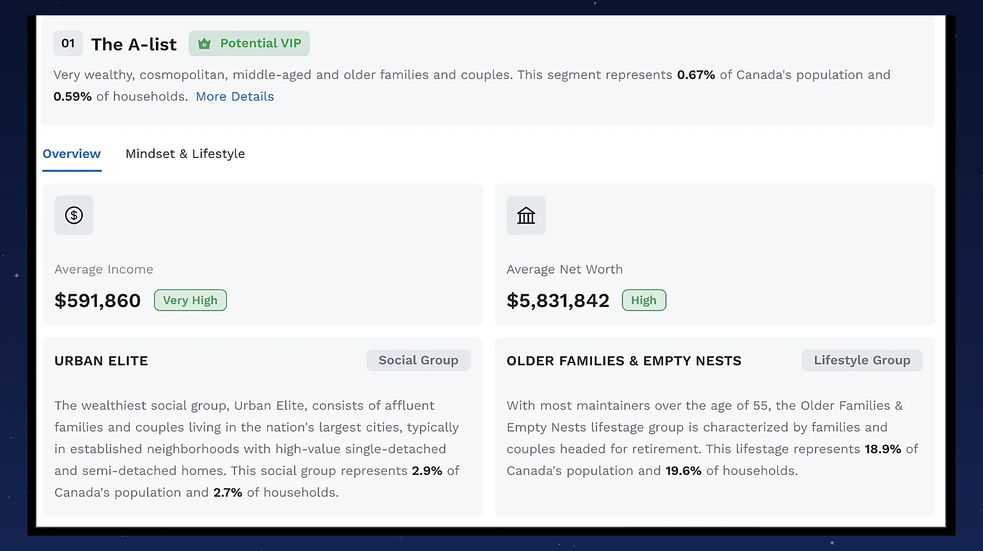Click the OLDER FAMILIES & EMPTY NESTS heading
The width and height of the screenshot is (983, 551).
(x=624, y=361)
